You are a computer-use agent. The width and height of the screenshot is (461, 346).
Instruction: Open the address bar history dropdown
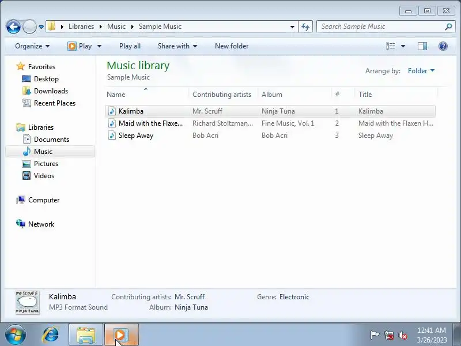pos(292,27)
